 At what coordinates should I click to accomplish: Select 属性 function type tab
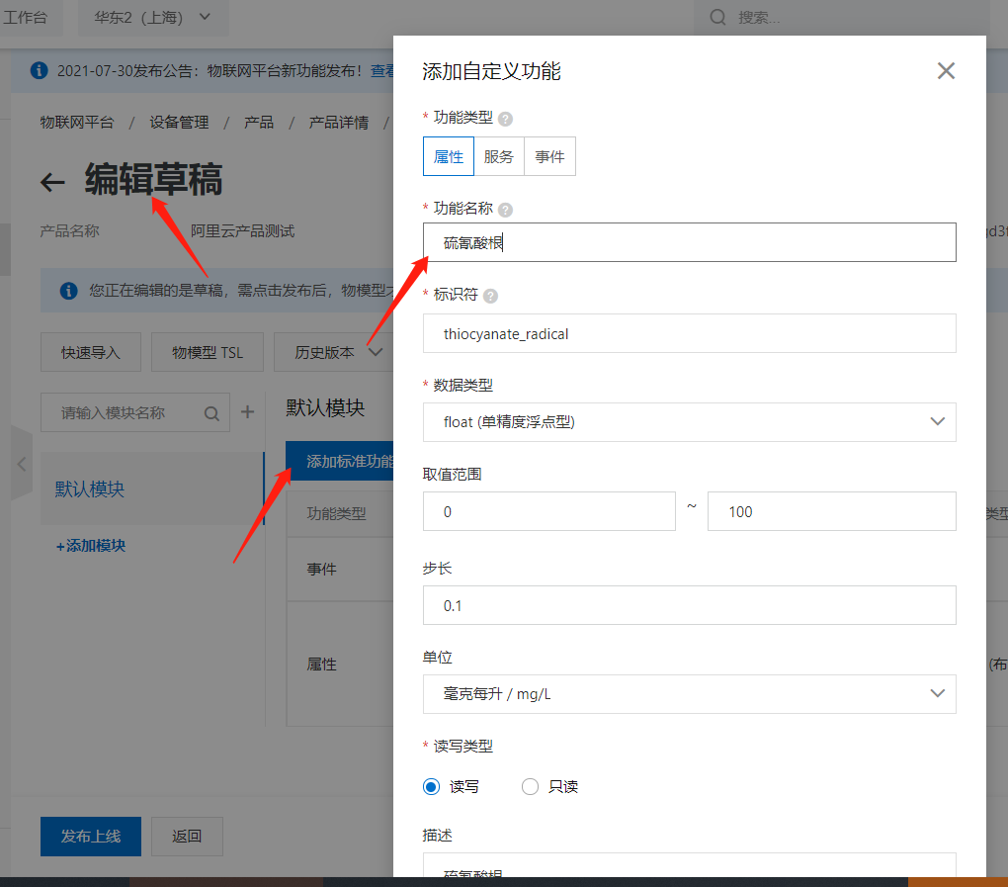(448, 156)
